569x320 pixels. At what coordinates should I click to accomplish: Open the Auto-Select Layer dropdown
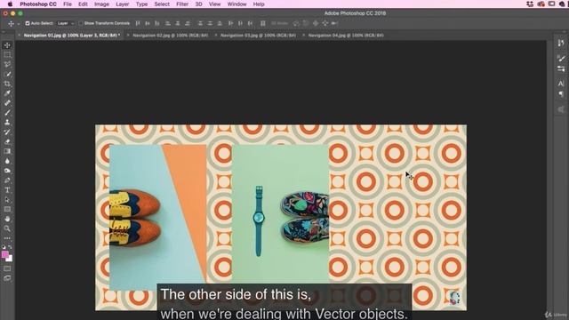[66, 23]
